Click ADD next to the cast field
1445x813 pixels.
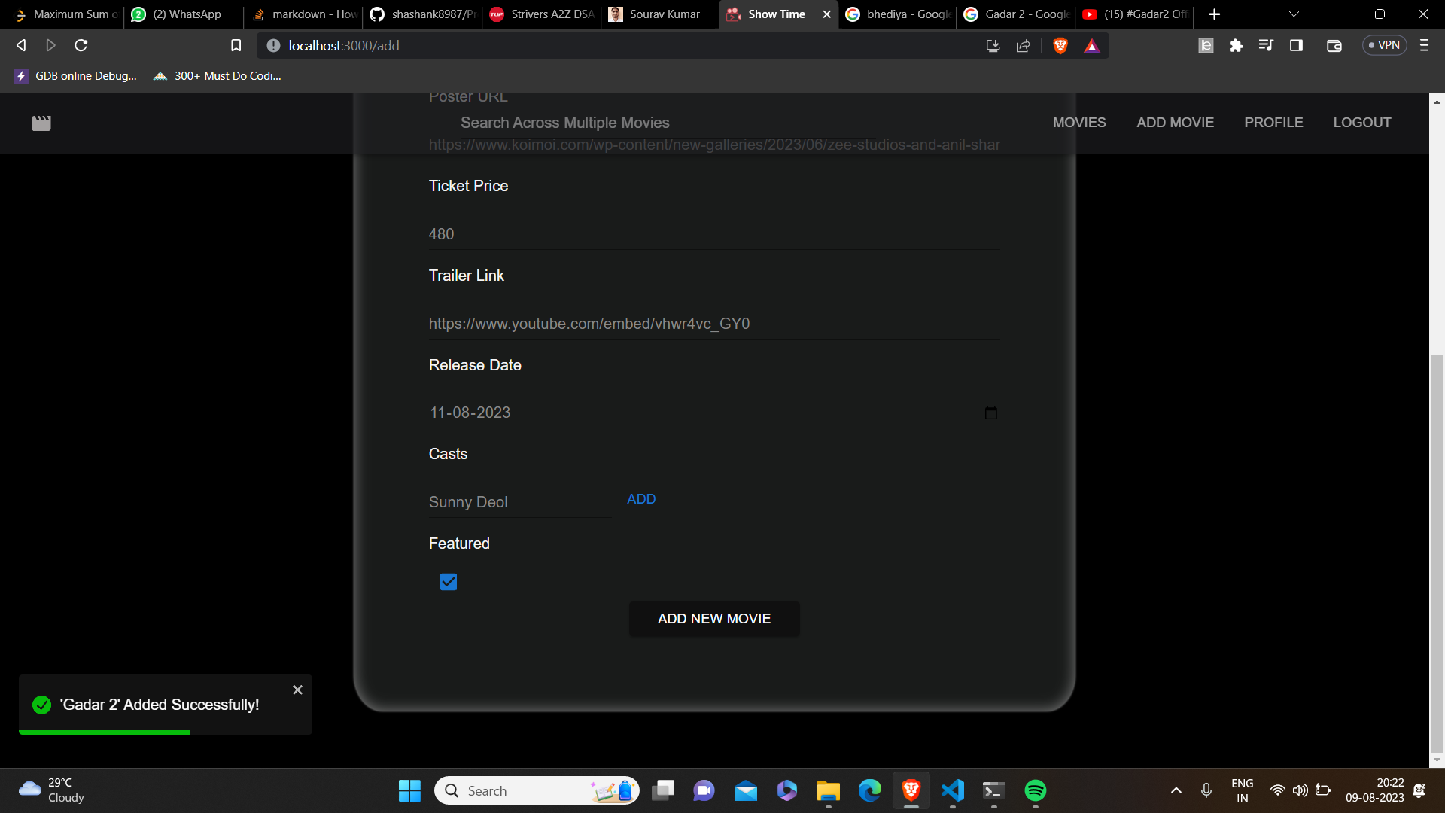641,499
